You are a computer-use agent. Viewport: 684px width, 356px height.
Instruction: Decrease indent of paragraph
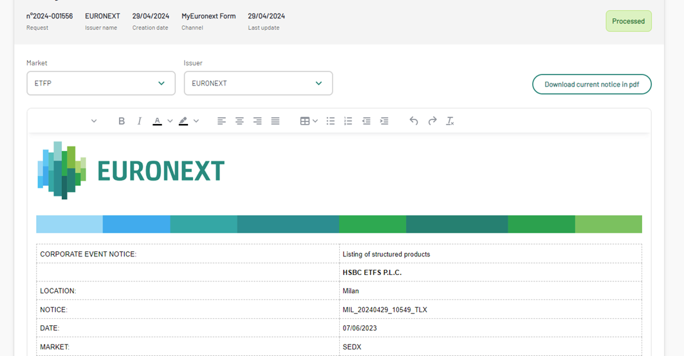[366, 121]
